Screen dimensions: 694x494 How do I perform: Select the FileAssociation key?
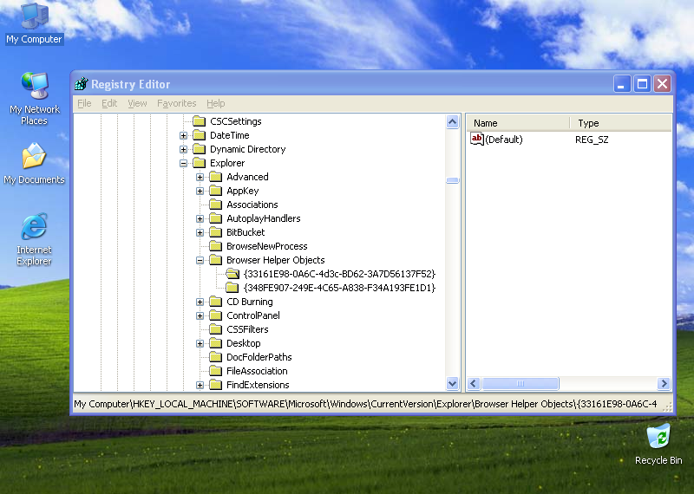(257, 371)
